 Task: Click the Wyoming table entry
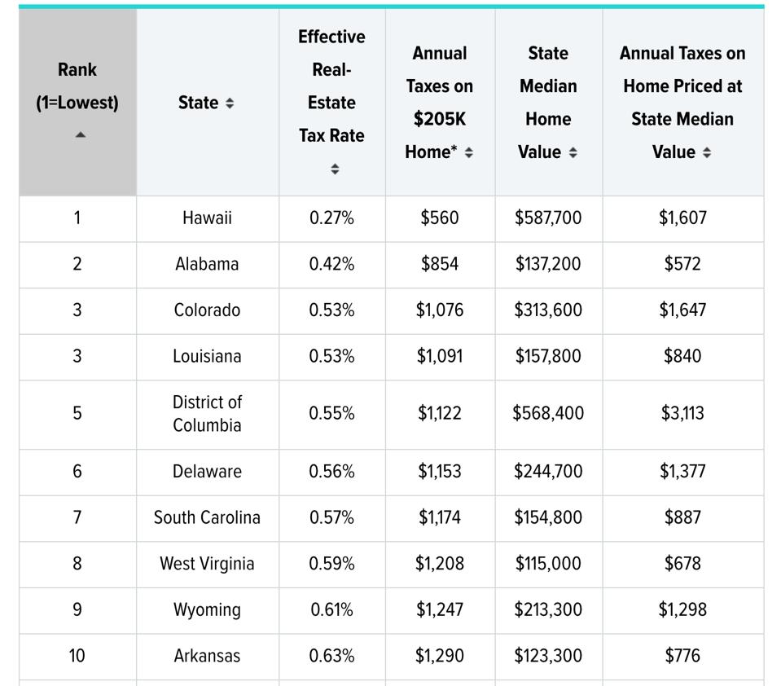click(207, 610)
